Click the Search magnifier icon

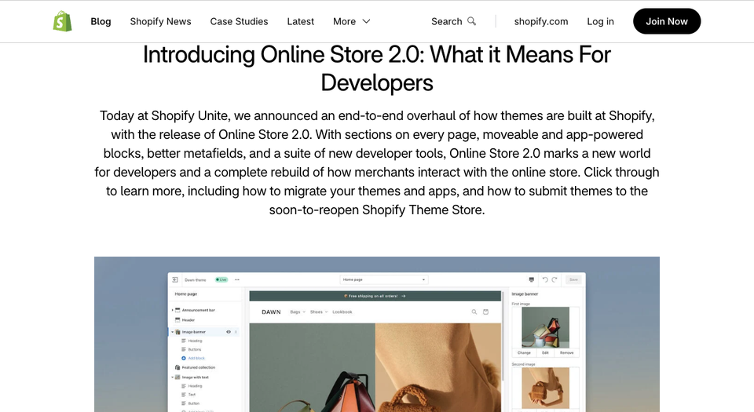pos(472,21)
